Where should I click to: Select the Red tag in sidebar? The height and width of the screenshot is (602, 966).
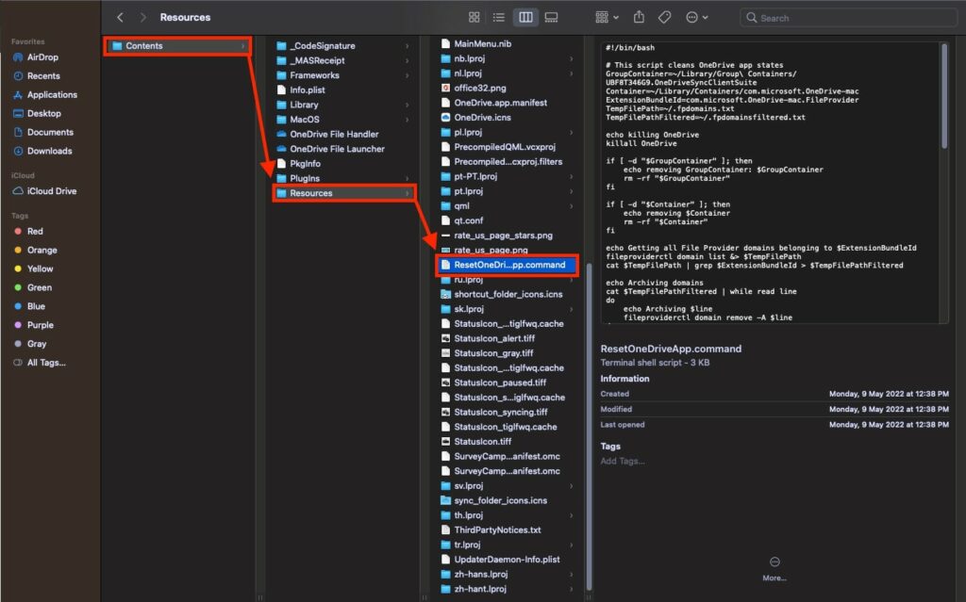(35, 231)
